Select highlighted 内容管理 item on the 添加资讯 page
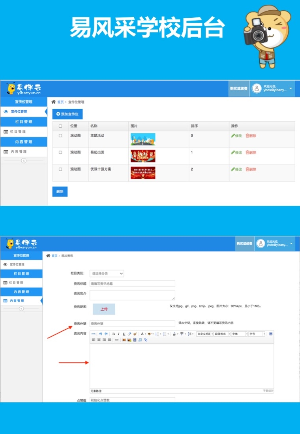 click(21, 300)
